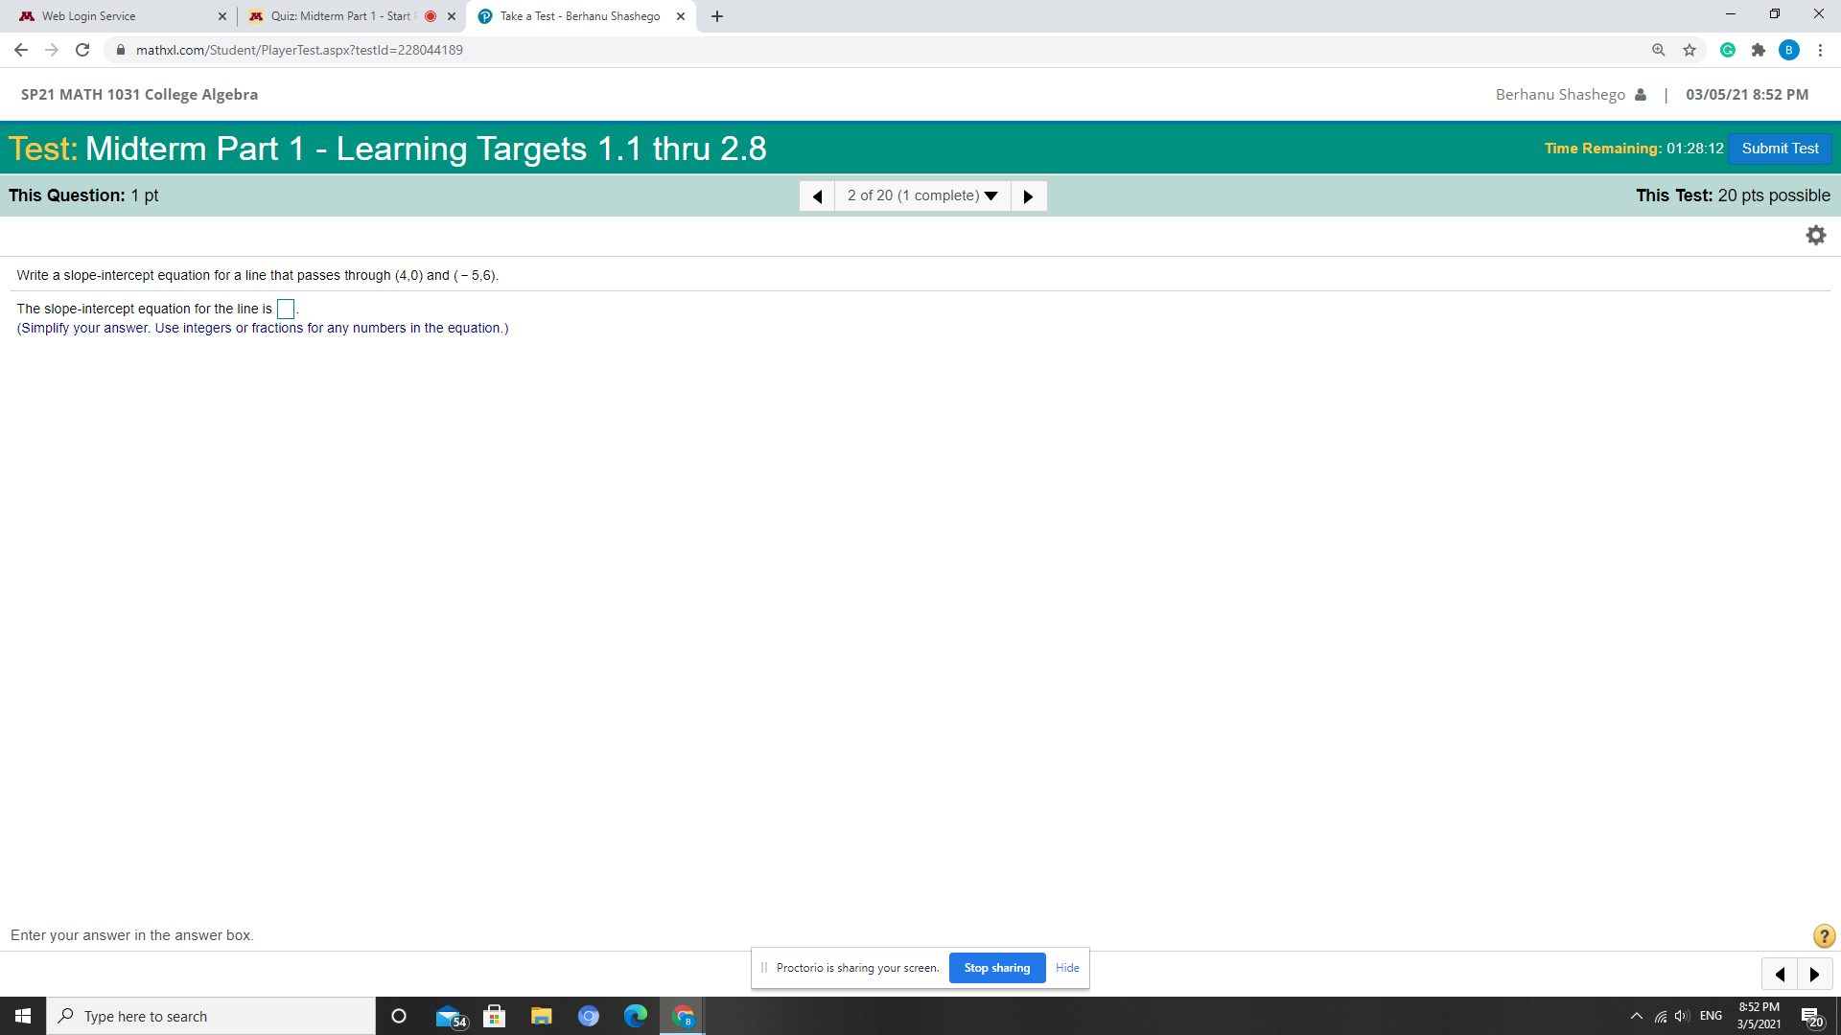Click the Grammarly extension icon

1727,50
